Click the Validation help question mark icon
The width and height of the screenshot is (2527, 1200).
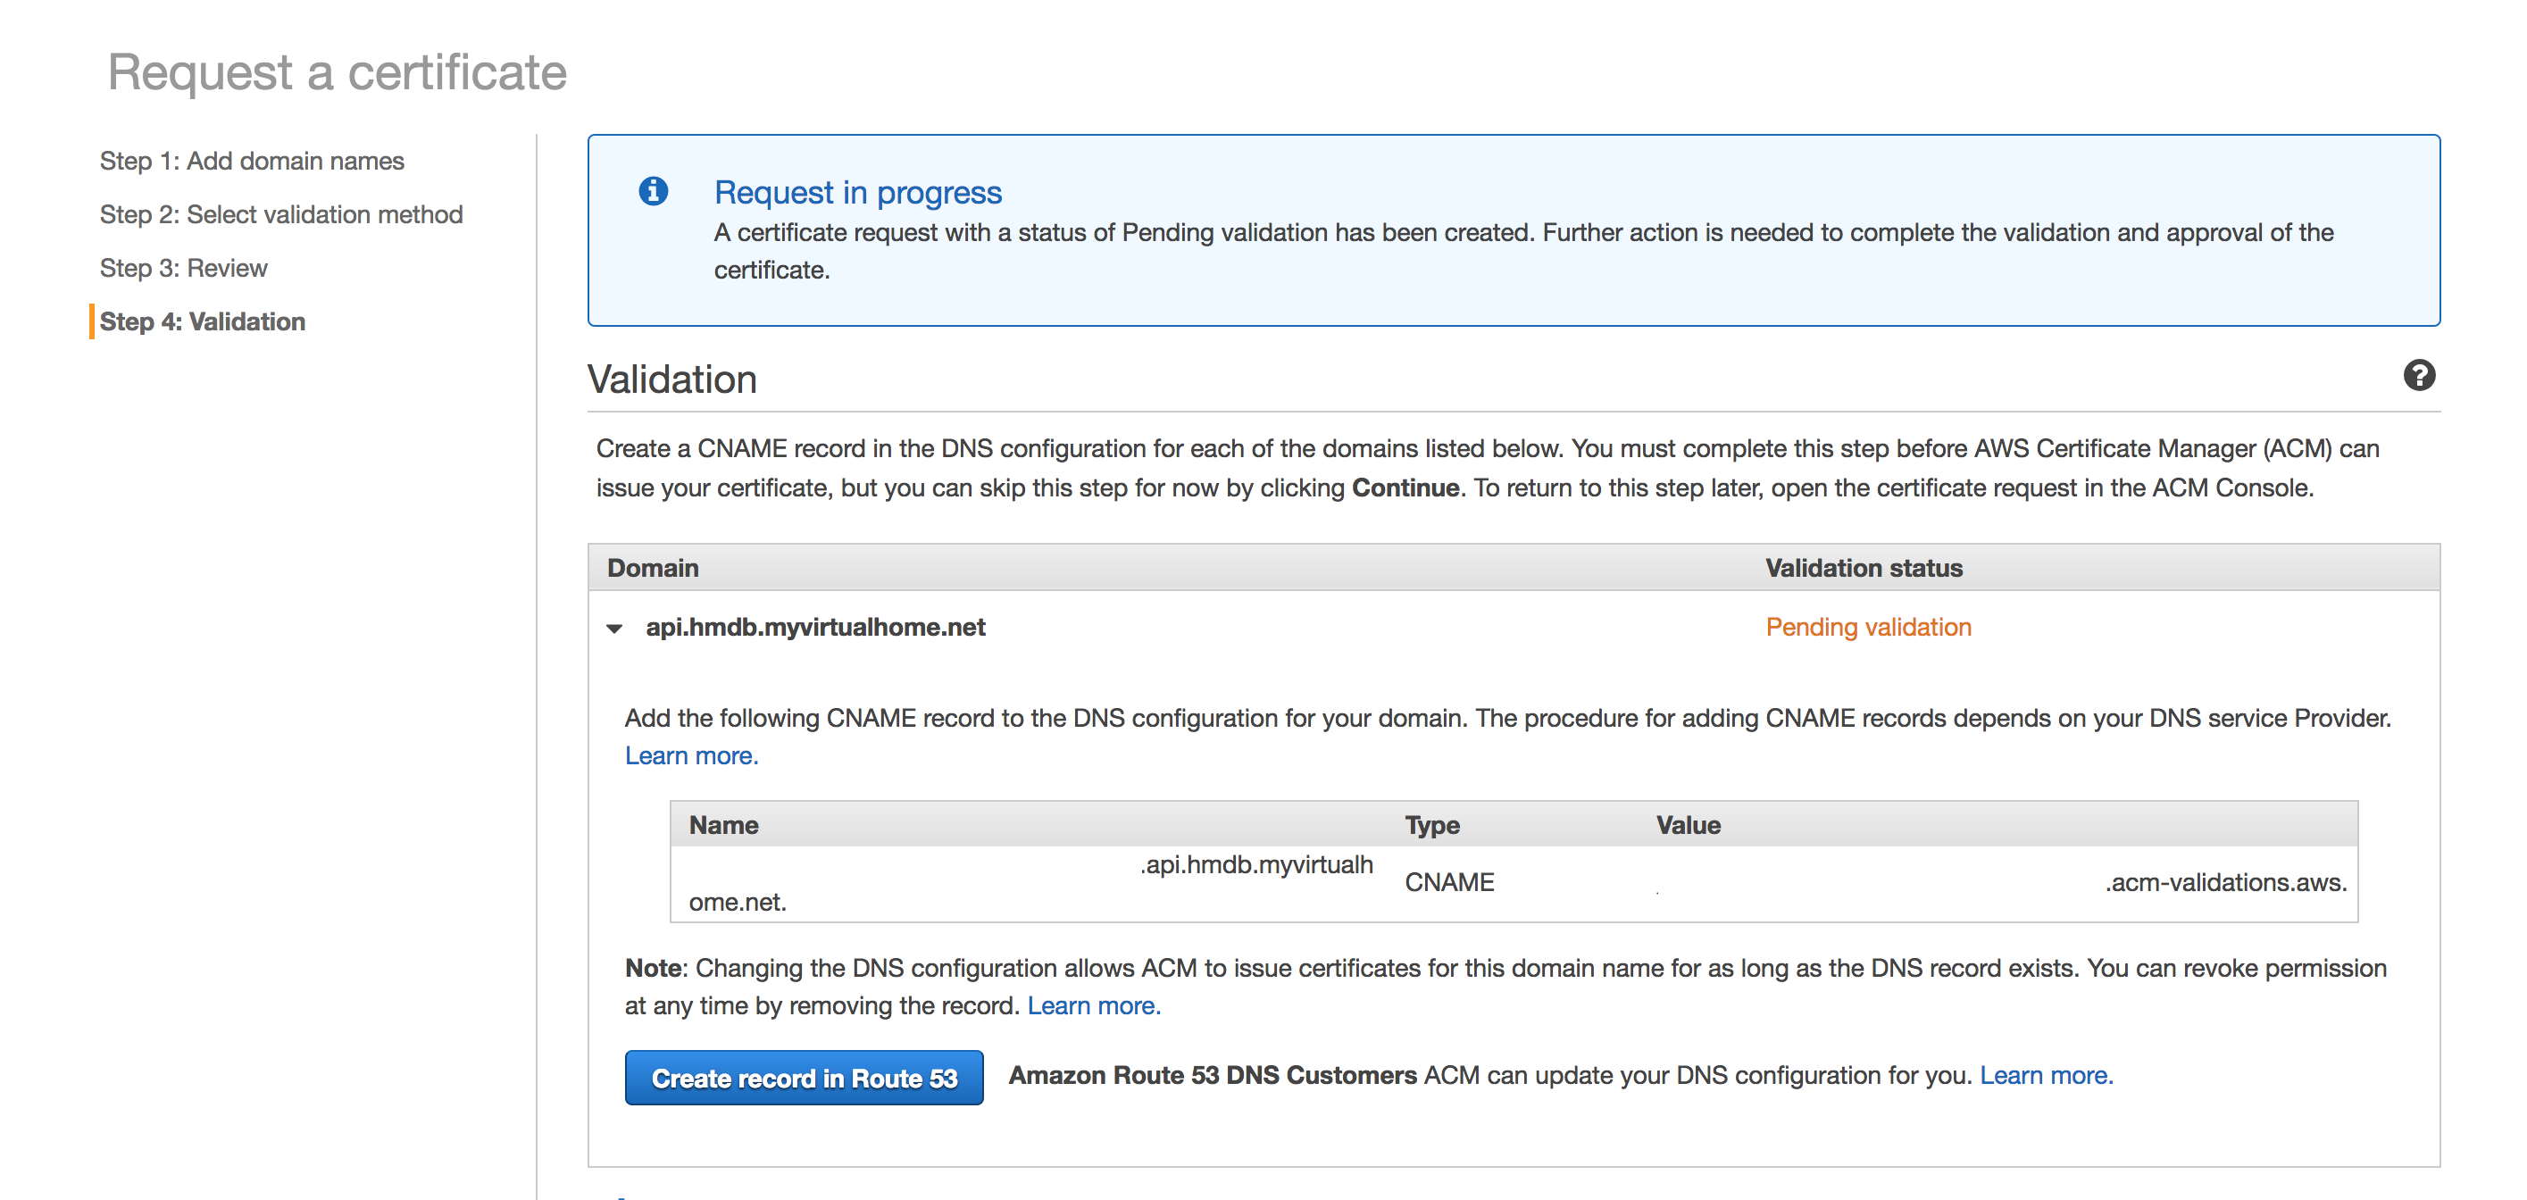click(2418, 376)
